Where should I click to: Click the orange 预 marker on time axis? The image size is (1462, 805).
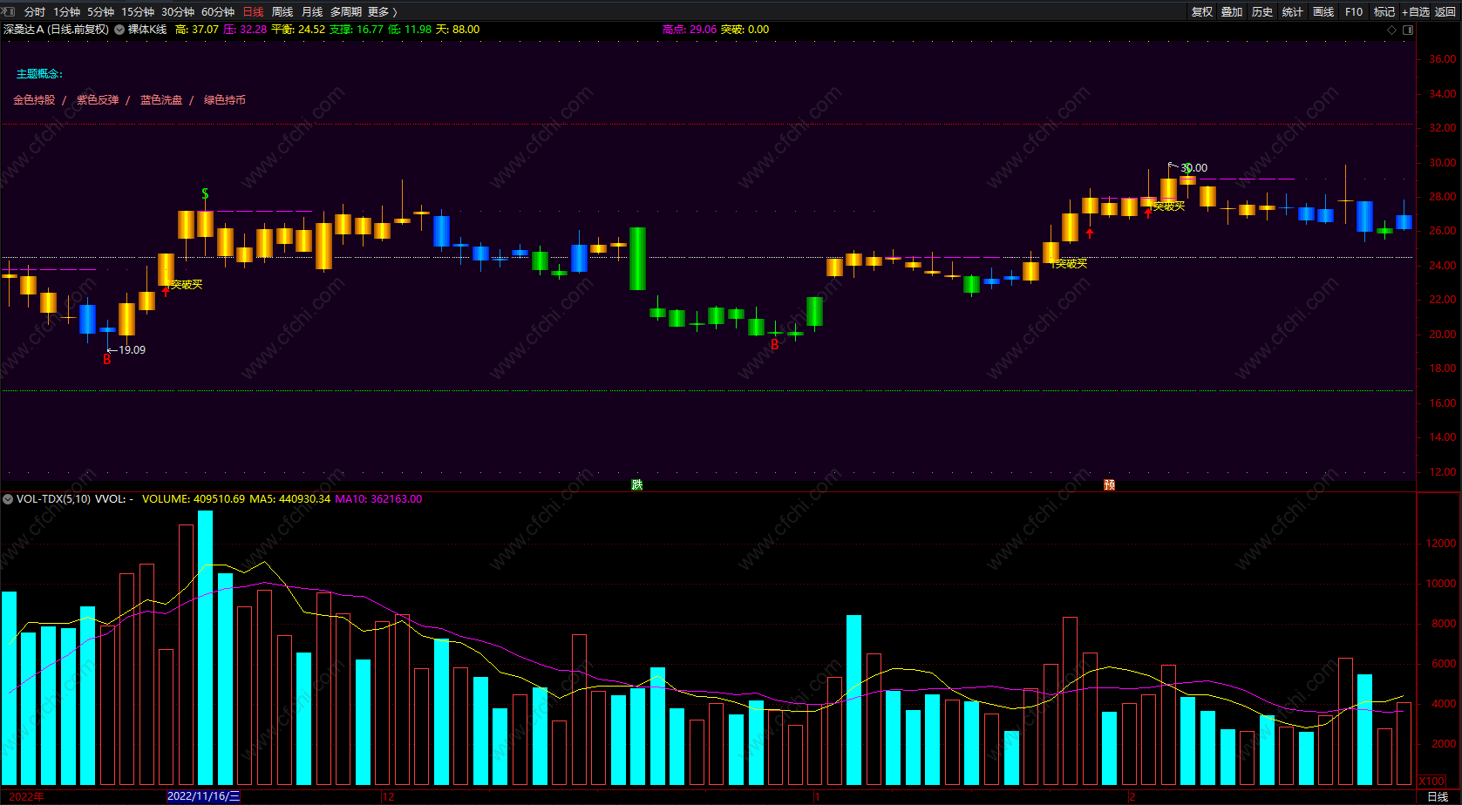pos(1110,485)
